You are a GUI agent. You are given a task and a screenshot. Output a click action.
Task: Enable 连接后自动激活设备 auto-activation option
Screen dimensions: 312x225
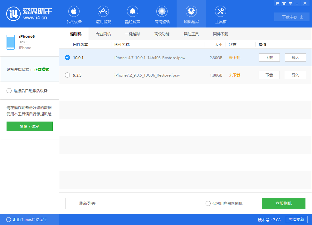9,91
